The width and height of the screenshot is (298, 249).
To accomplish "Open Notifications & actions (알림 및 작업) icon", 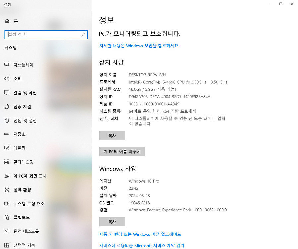I will coord(7,93).
